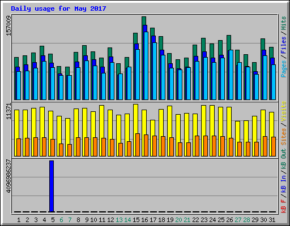Click the 4096986237 axis value label
Screen dimensions: 290x226
pos(8,176)
